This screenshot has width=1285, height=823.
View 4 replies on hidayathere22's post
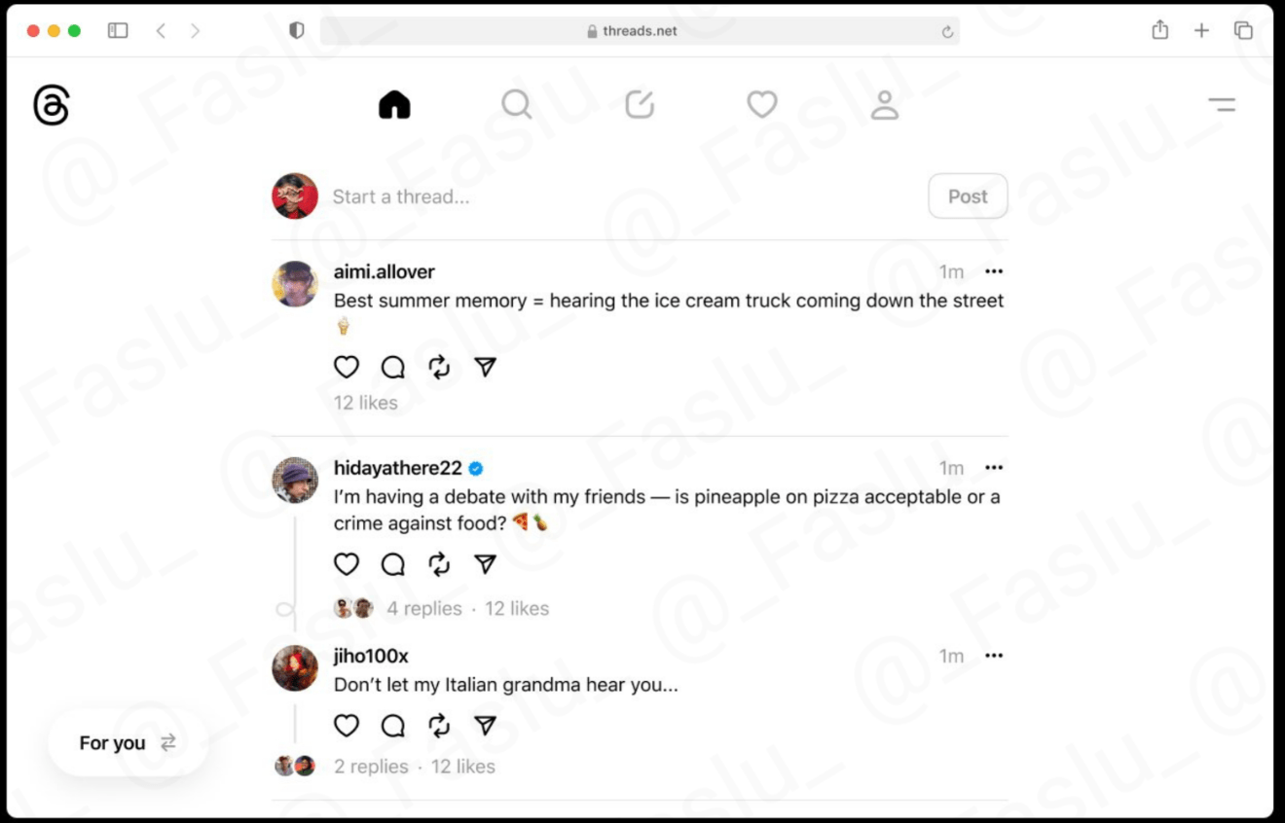tap(424, 609)
